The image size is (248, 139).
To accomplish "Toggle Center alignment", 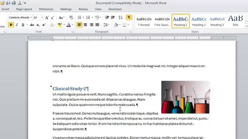I will click(85, 25).
